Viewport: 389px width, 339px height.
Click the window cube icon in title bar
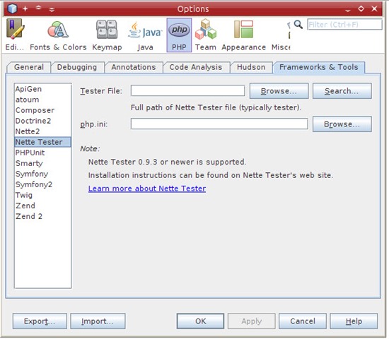pos(12,8)
